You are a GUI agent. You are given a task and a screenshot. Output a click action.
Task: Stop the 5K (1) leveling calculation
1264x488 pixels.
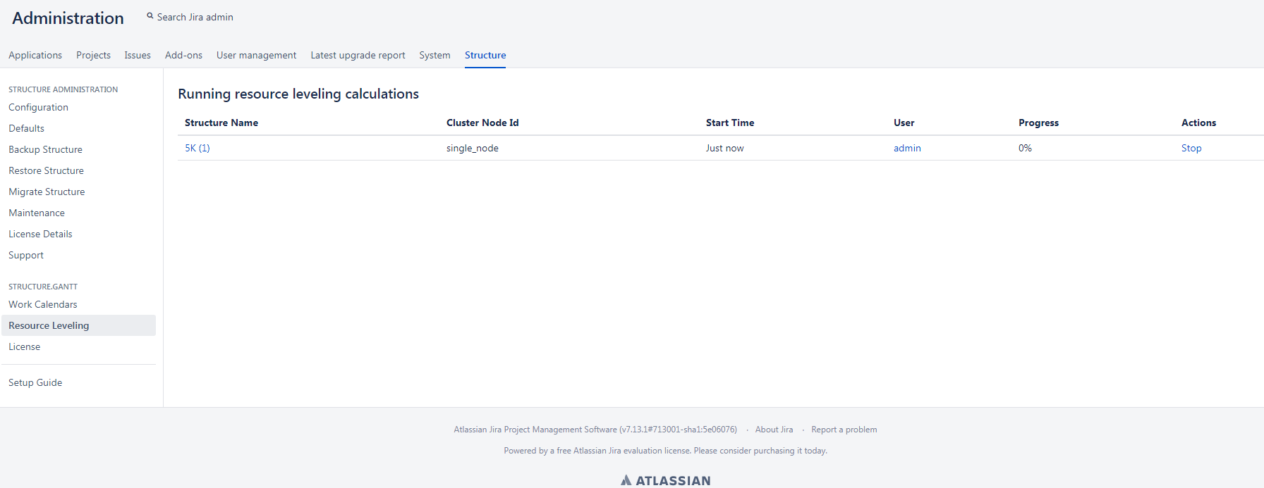tap(1191, 148)
